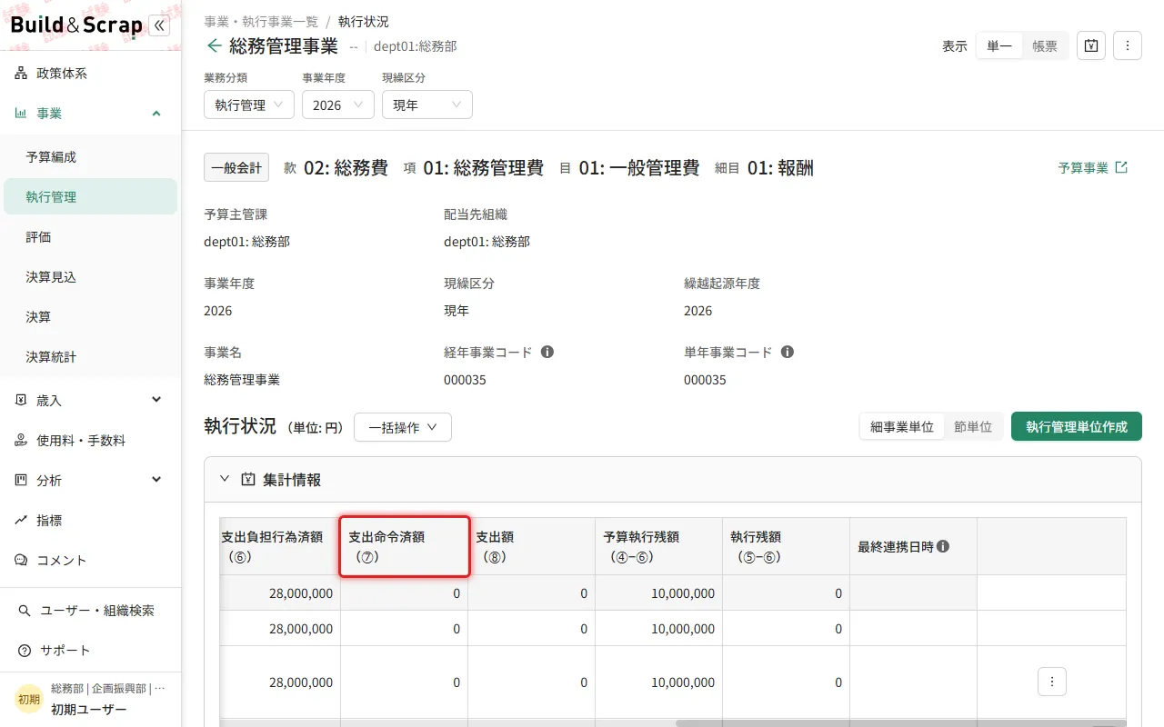This screenshot has width=1164, height=727.
Task: Click the 一般会計 tag button
Action: (x=236, y=168)
